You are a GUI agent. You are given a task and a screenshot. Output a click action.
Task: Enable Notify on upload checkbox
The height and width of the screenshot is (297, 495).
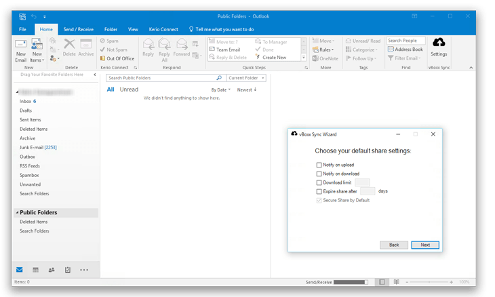click(319, 165)
